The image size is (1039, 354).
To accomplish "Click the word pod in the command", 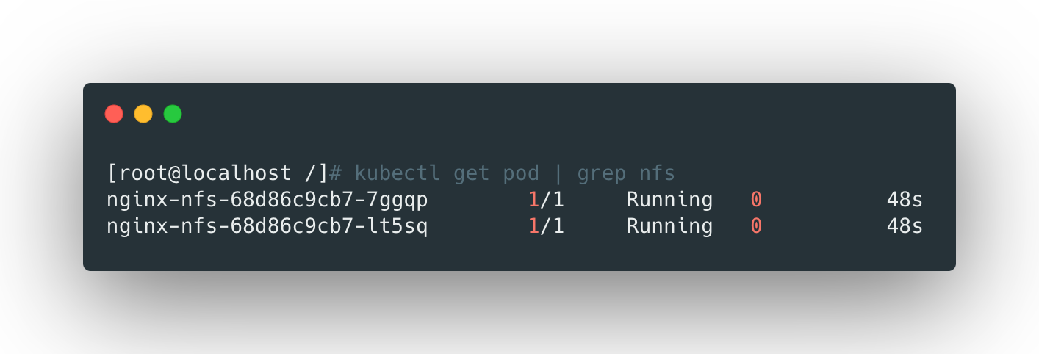I will coord(521,173).
